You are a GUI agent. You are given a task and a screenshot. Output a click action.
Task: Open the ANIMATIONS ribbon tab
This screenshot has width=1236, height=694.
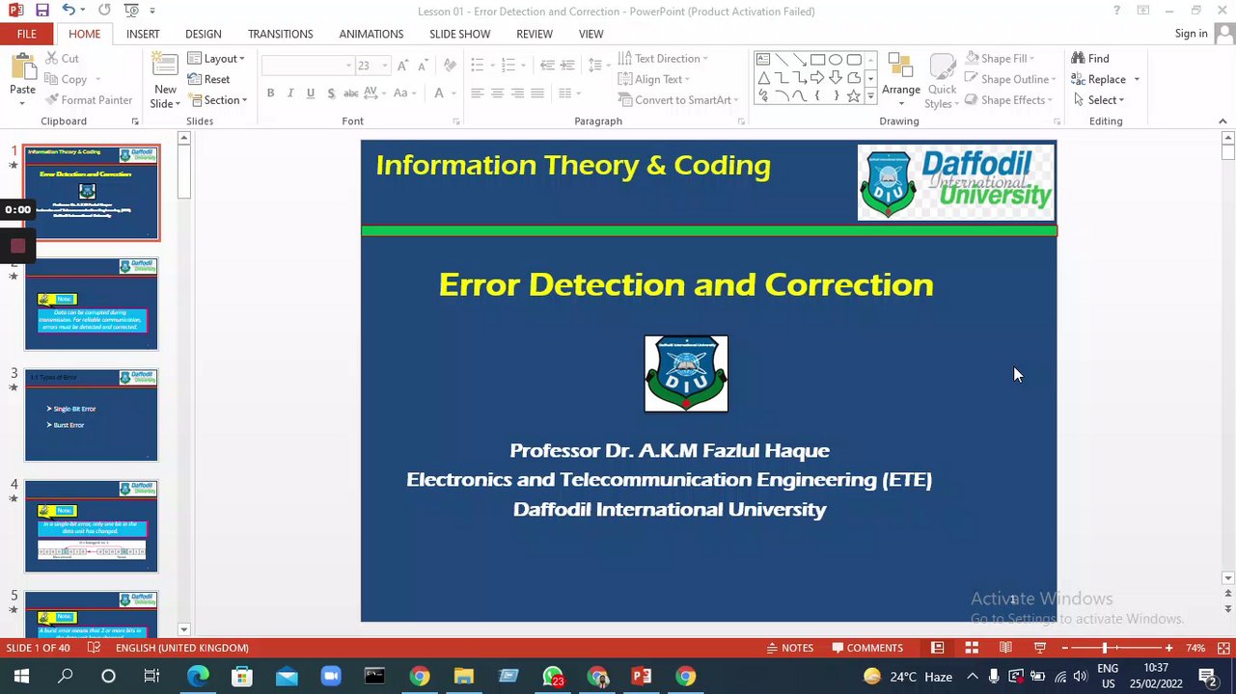click(x=371, y=34)
